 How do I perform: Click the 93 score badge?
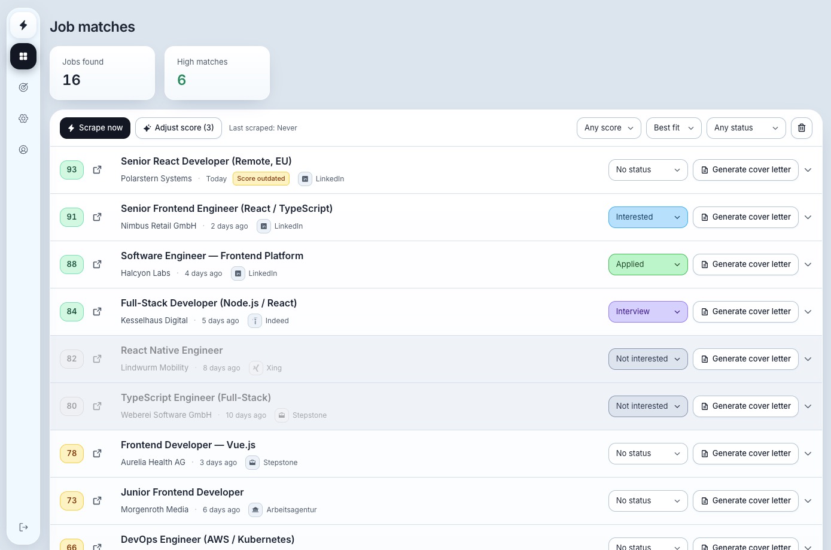72,170
